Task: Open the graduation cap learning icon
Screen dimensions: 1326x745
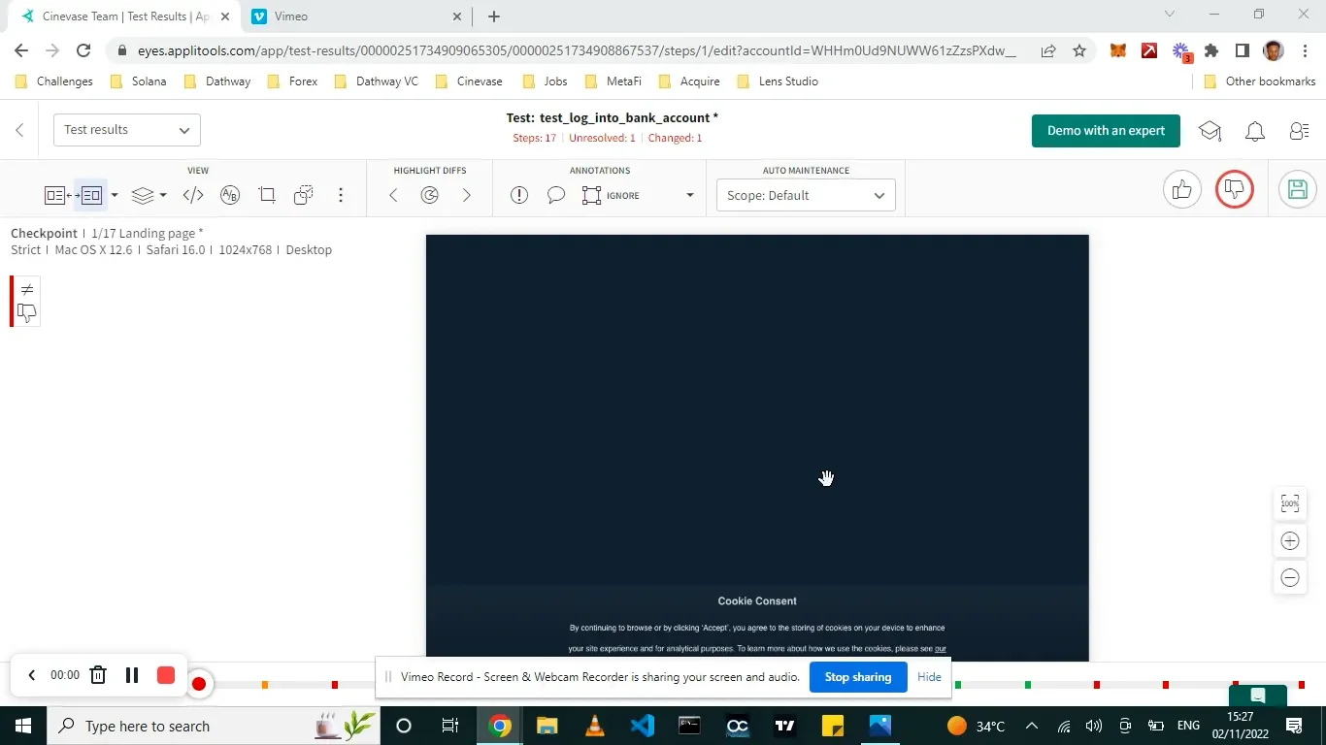Action: (x=1210, y=131)
